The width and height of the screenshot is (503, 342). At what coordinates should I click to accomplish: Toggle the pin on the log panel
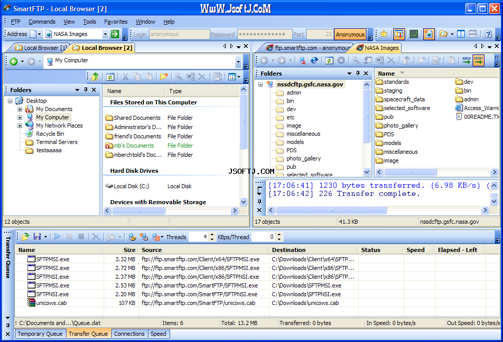(259, 202)
